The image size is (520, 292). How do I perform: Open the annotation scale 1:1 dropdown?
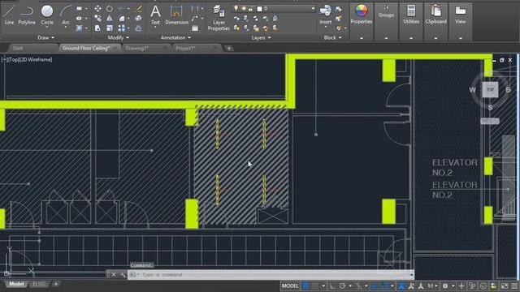click(x=432, y=286)
